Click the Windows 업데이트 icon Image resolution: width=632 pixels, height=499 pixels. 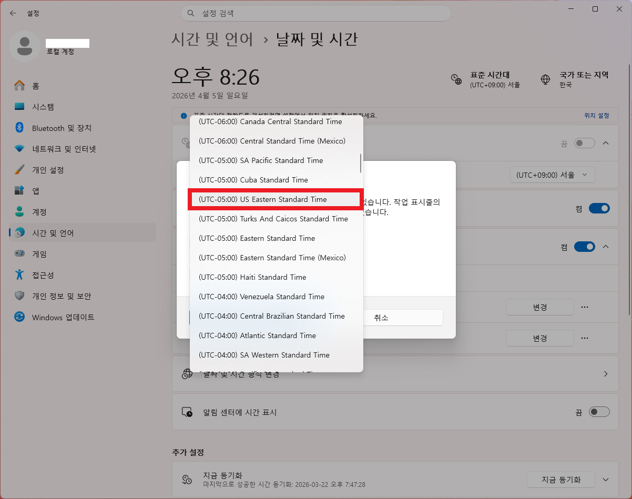coord(19,317)
